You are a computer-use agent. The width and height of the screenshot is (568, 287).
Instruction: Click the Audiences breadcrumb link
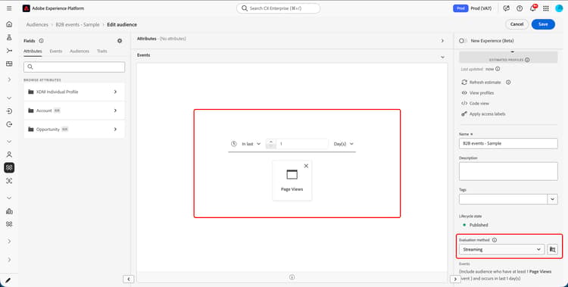click(37, 25)
